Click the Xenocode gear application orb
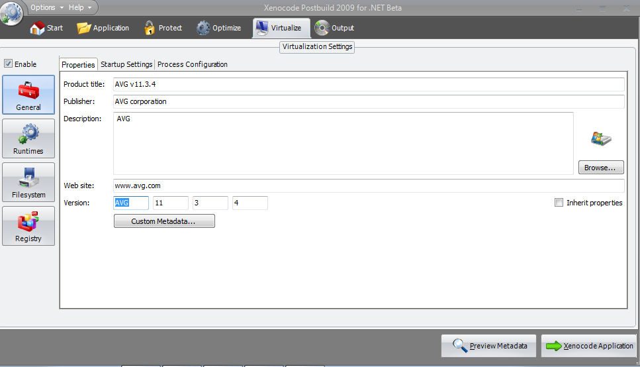This screenshot has width=640, height=367. (11, 13)
